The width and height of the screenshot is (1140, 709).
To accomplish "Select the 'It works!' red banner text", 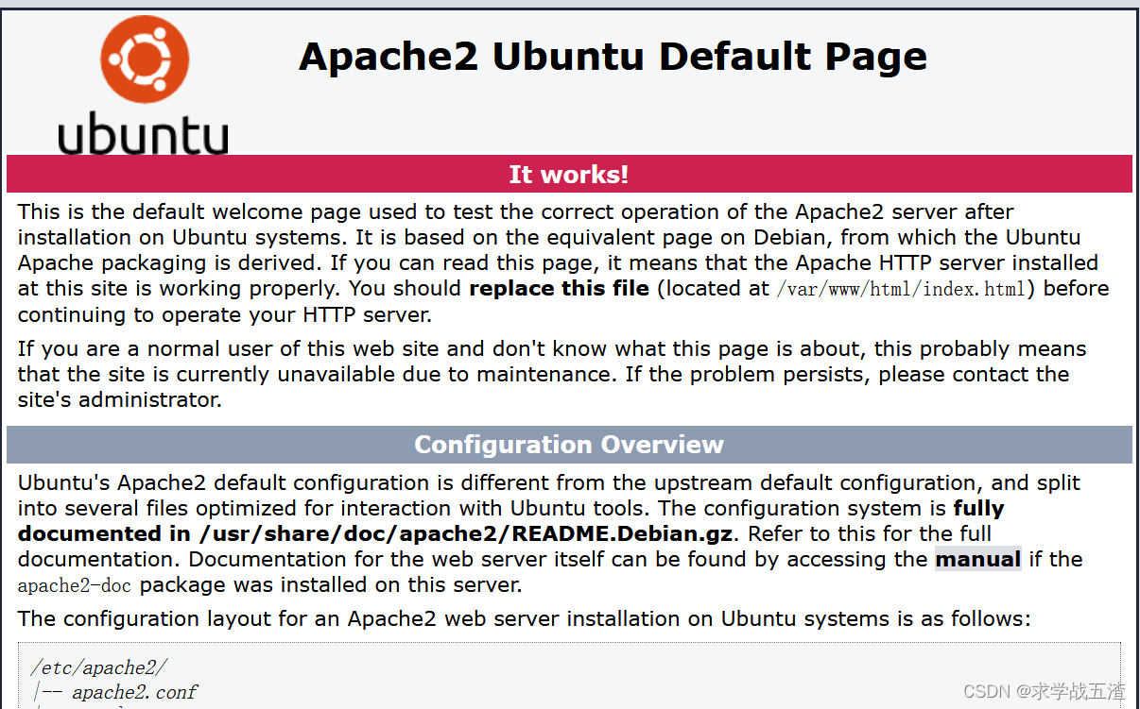I will [569, 174].
